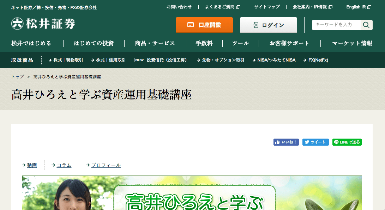The height and width of the screenshot is (210, 385).
Task: Open the 商品・サービス menu
Action: [155, 43]
